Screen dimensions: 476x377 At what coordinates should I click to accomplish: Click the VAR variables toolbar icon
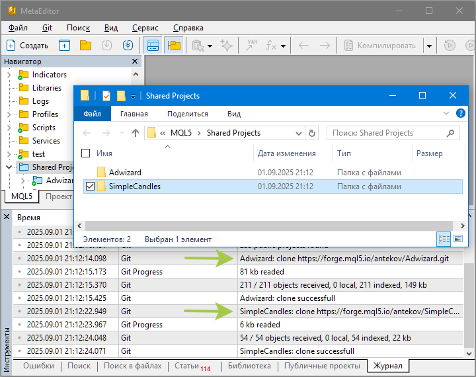(x=251, y=46)
